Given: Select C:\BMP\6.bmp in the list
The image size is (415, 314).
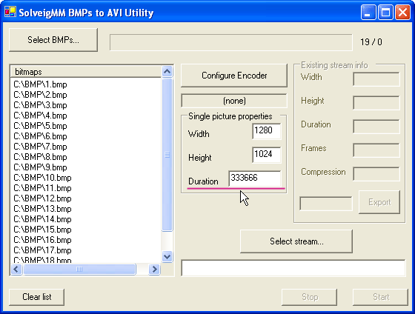Looking at the screenshot, I should tap(40, 136).
